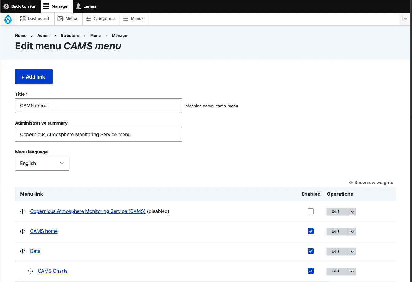This screenshot has width=412, height=282.
Task: Return via Back to site link
Action: (20, 6)
